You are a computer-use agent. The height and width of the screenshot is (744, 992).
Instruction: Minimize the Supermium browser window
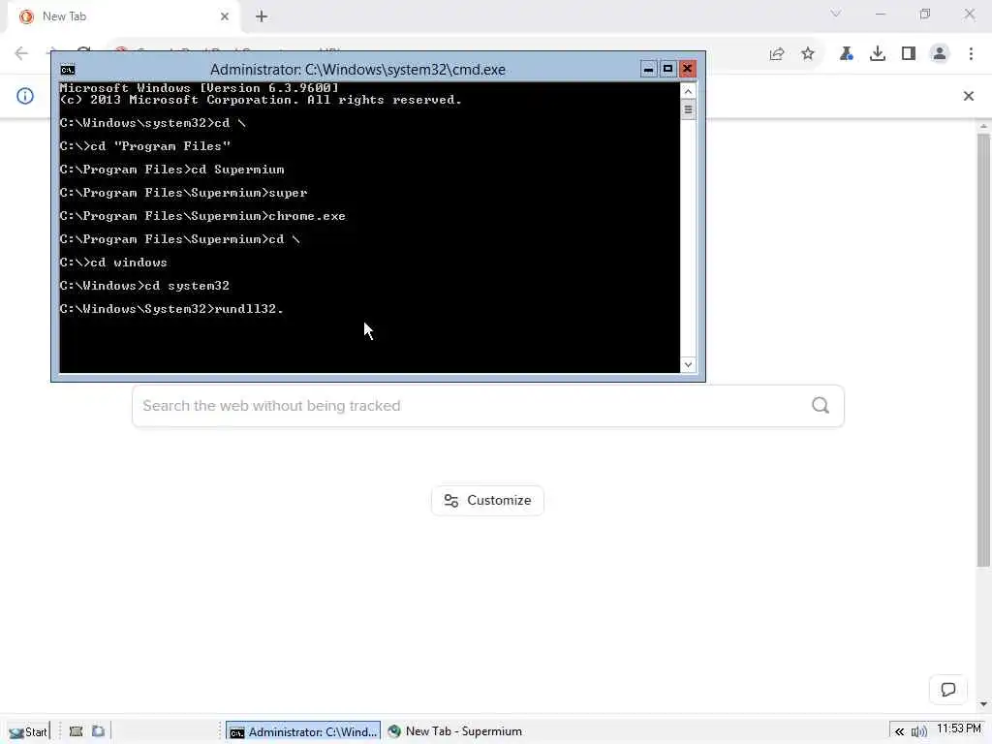(880, 14)
